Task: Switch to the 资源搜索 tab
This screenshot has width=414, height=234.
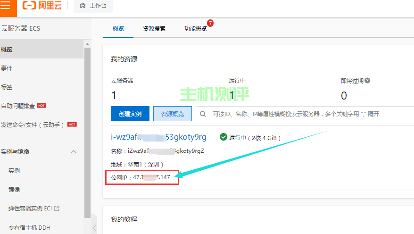Action: [x=154, y=29]
